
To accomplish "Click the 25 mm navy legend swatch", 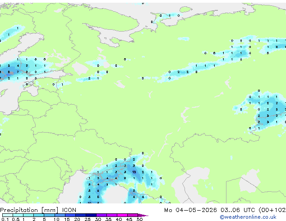I will tap(91, 215).
